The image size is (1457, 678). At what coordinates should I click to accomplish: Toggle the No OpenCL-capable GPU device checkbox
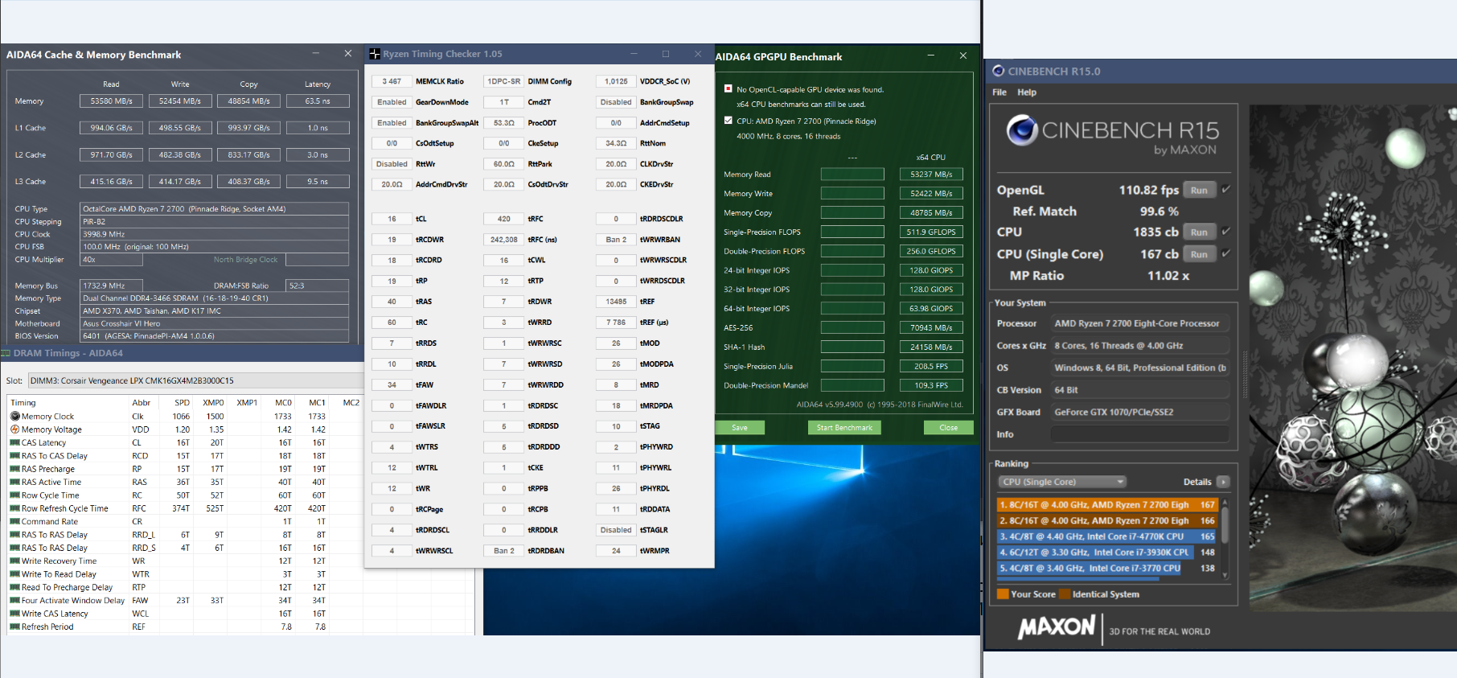(728, 88)
